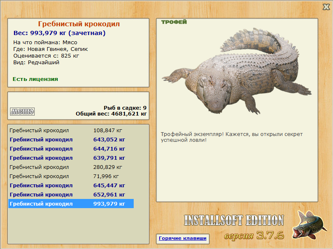This screenshot has width=333, height=249.
Task: Select the 652,961 кг crocodile entry
Action: tap(71, 194)
